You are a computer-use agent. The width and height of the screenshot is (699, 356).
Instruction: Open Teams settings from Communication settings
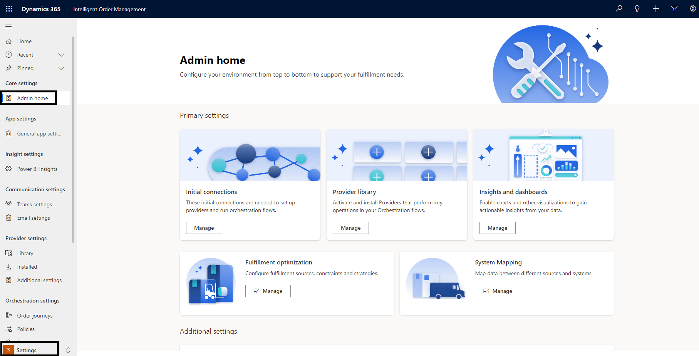34,204
